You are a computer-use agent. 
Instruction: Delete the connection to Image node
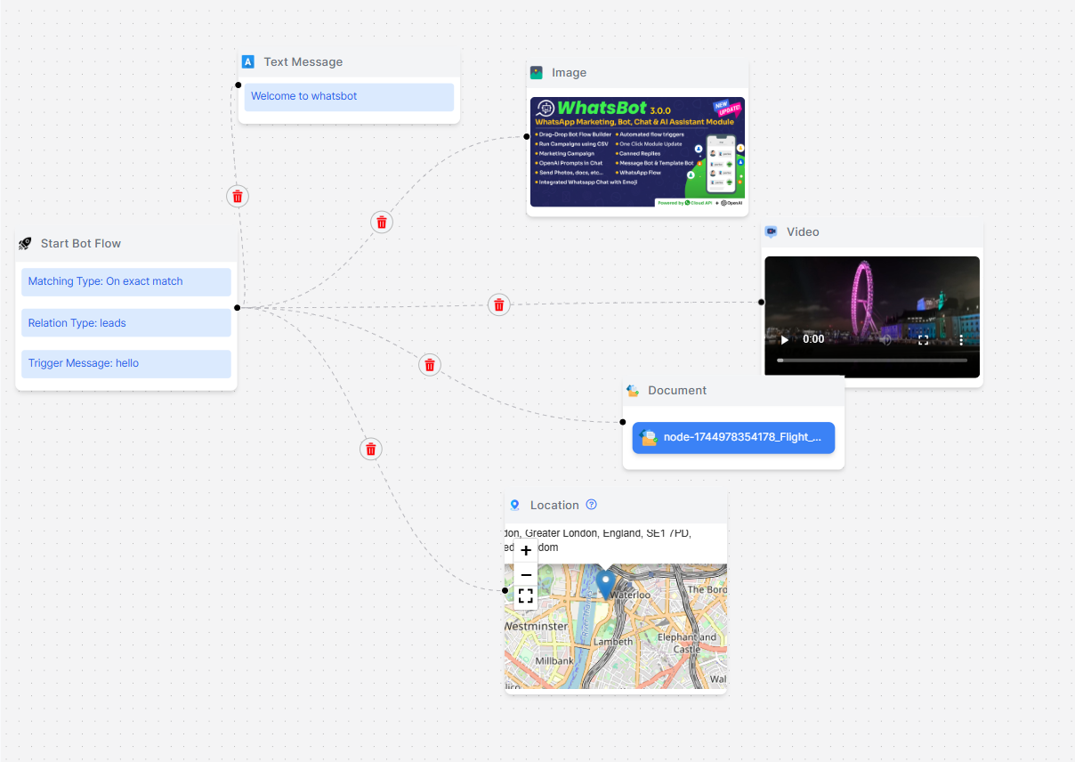381,223
